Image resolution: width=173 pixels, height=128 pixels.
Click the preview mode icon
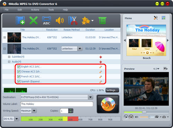pos(157,117)
